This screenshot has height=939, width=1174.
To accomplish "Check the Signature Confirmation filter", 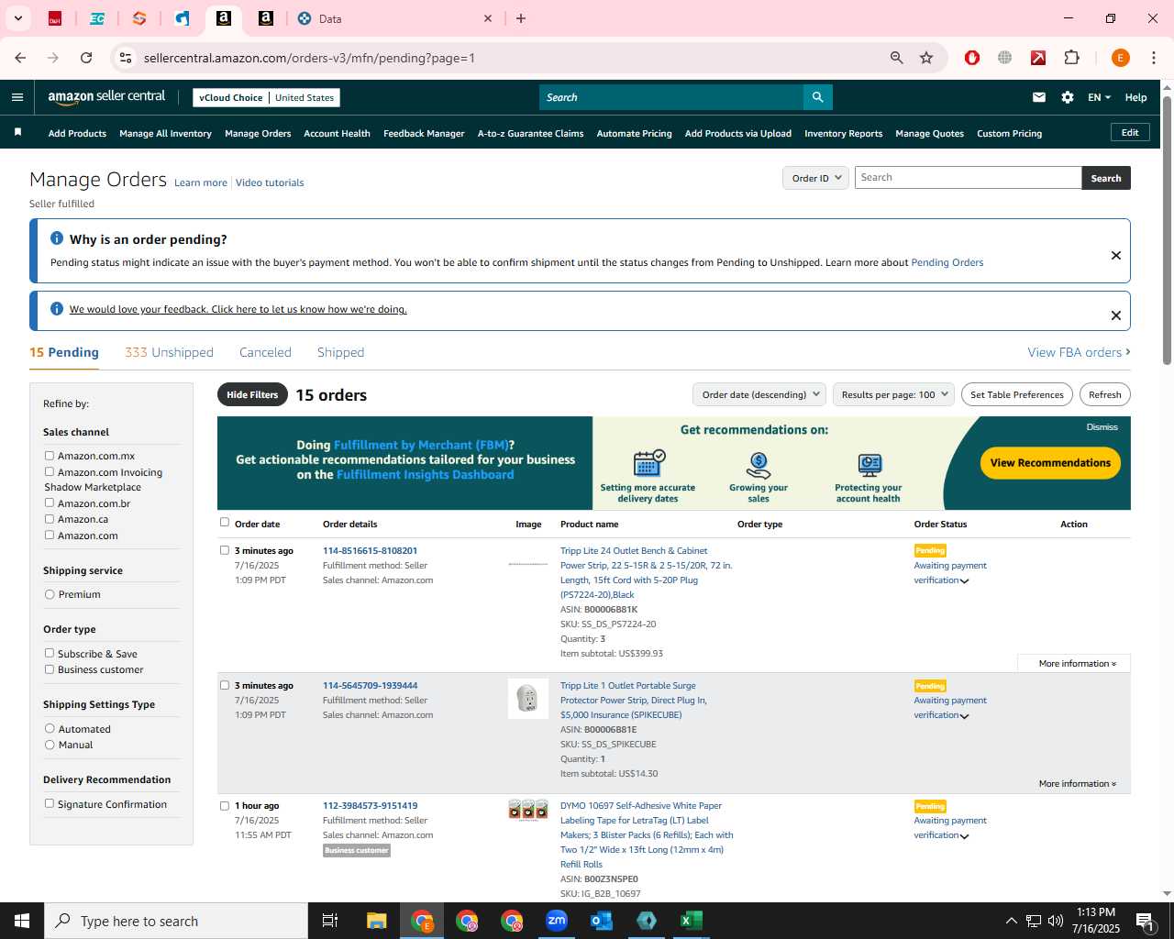I will (50, 803).
